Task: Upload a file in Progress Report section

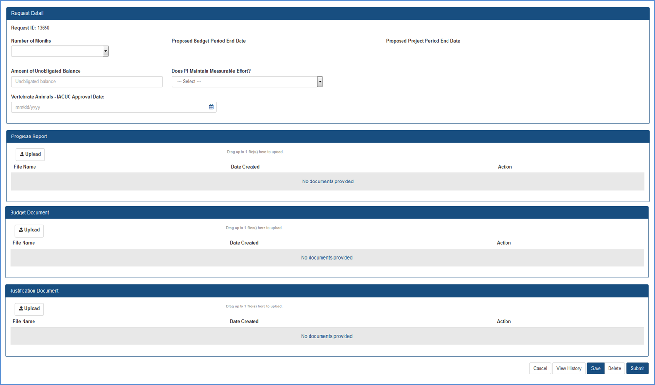Action: pyautogui.click(x=30, y=155)
